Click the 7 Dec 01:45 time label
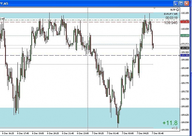Image resolution: width=192 pixels, height=136 pixels. click(x=113, y=133)
